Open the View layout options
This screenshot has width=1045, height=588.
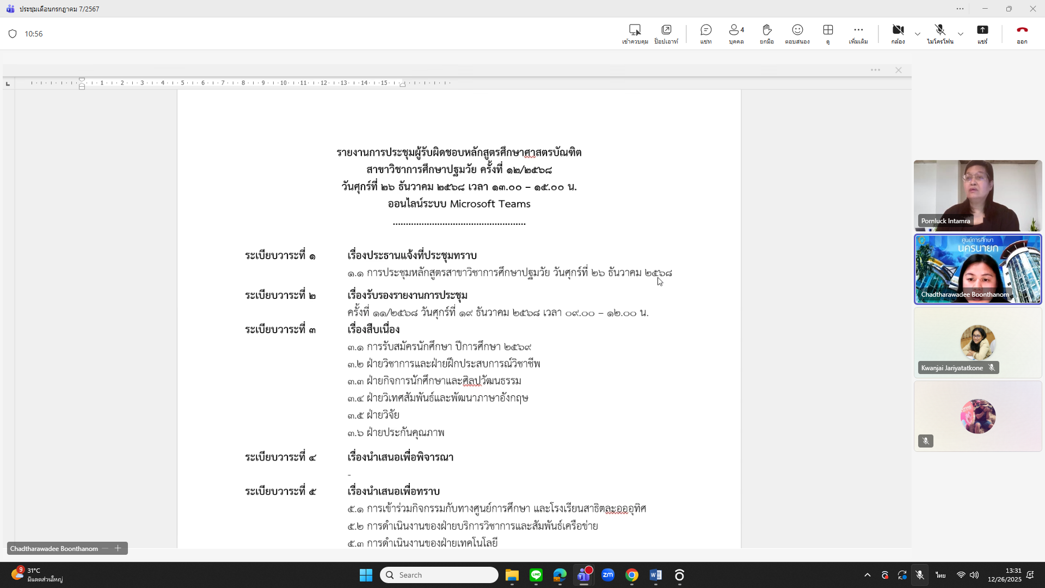click(x=828, y=33)
